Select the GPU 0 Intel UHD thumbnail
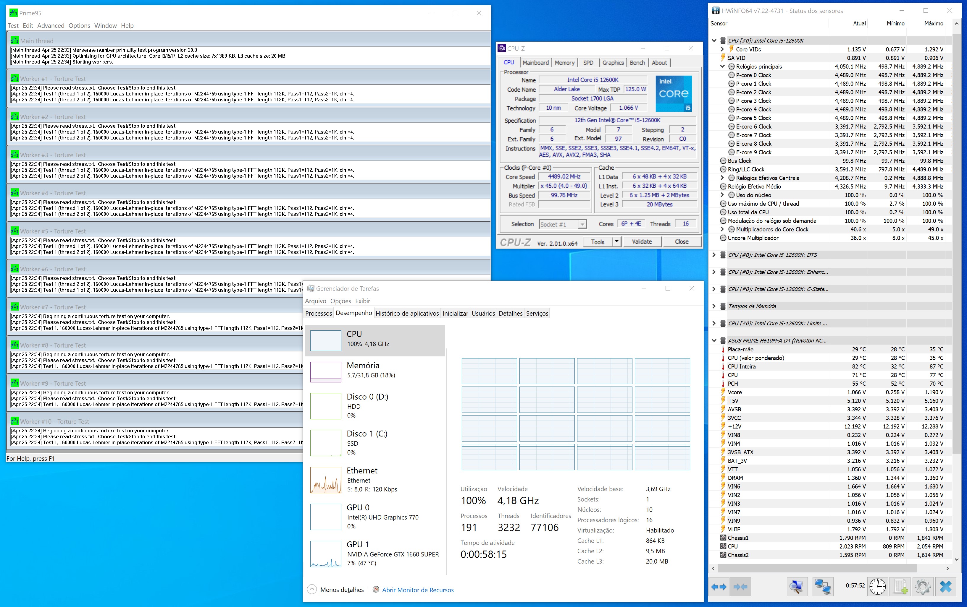 pos(326,517)
